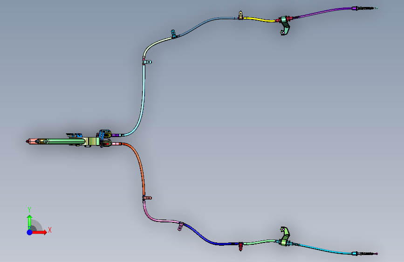Pick the lower right green mounting bracket
Image resolution: width=404 pixels, height=262 pixels.
285,236
